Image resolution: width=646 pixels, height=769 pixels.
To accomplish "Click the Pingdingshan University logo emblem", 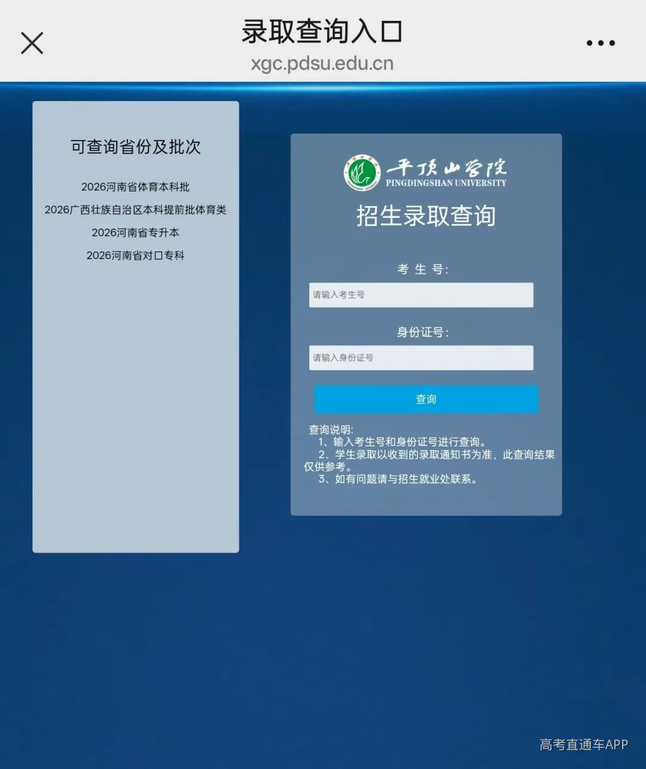I will (362, 174).
